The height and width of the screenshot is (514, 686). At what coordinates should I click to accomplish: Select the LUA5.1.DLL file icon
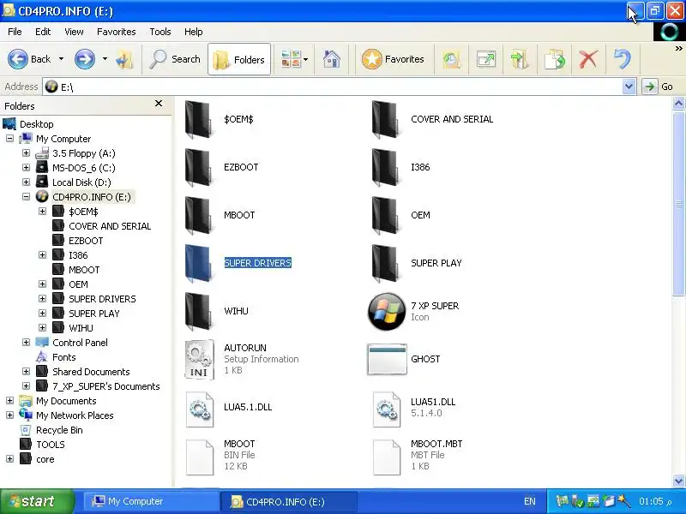[x=200, y=409]
